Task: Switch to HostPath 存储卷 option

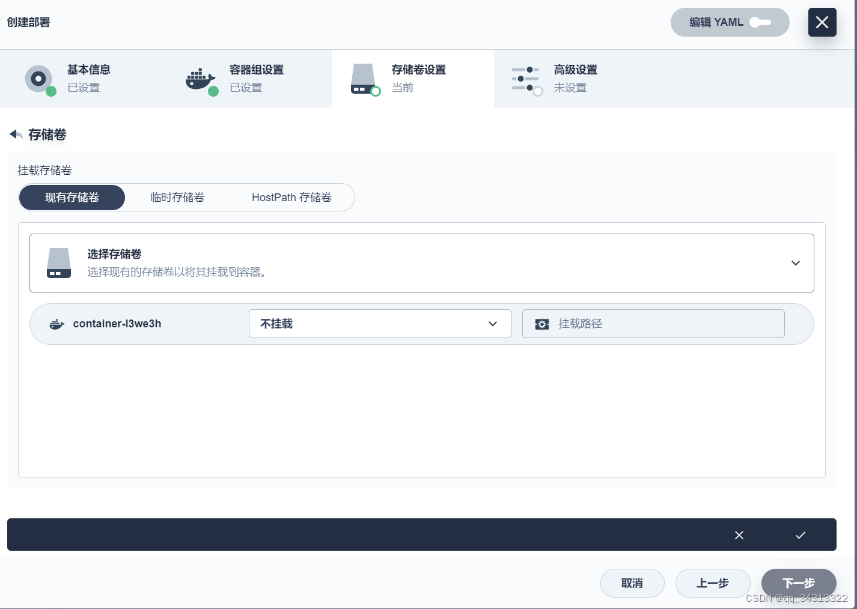Action: (291, 198)
